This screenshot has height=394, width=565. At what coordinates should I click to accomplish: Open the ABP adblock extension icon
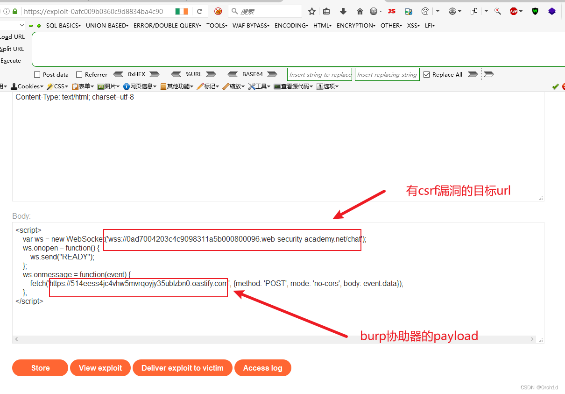(x=514, y=11)
